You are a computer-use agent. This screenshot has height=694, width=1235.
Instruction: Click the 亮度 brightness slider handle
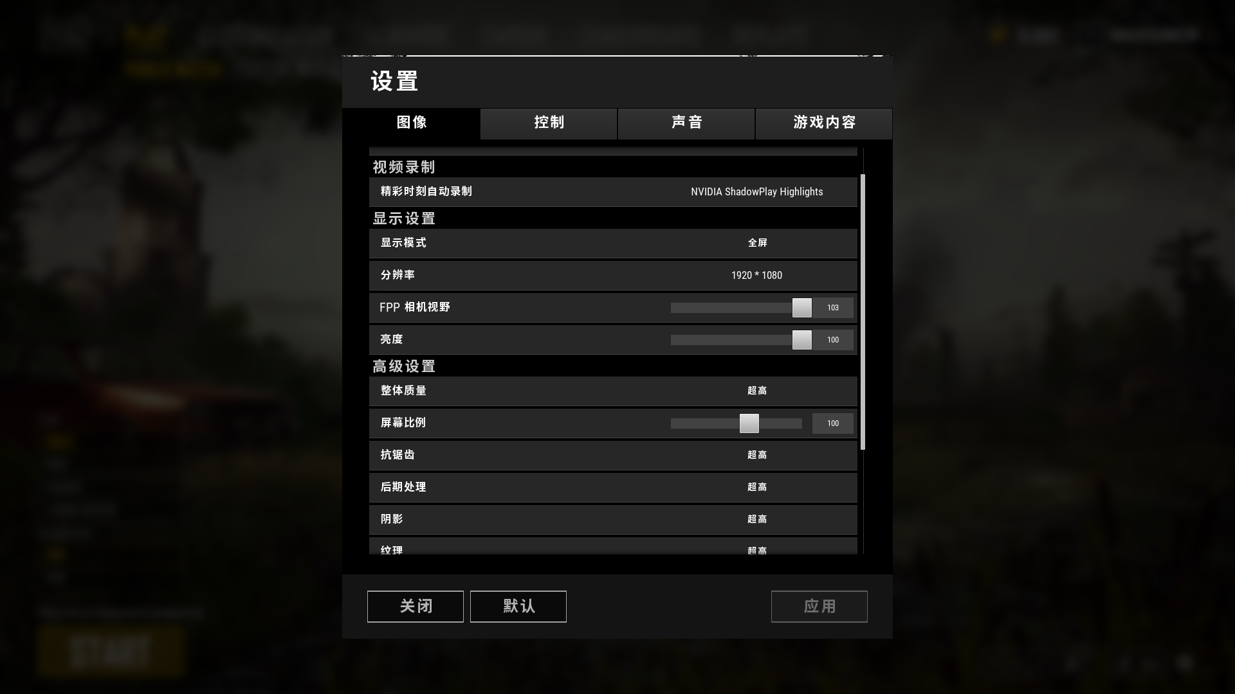[802, 340]
